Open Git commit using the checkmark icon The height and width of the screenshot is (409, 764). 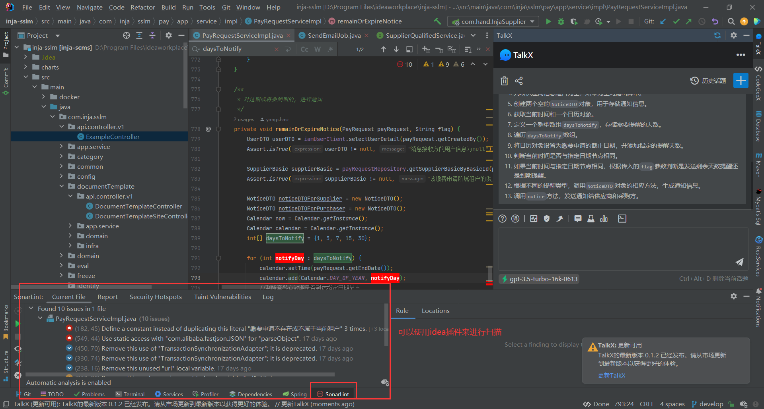point(676,21)
